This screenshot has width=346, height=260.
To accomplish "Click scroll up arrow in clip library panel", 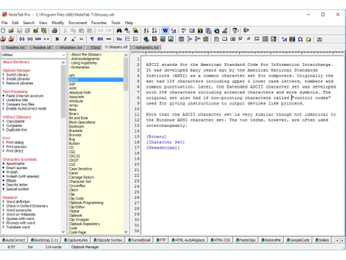I will click(63, 62).
